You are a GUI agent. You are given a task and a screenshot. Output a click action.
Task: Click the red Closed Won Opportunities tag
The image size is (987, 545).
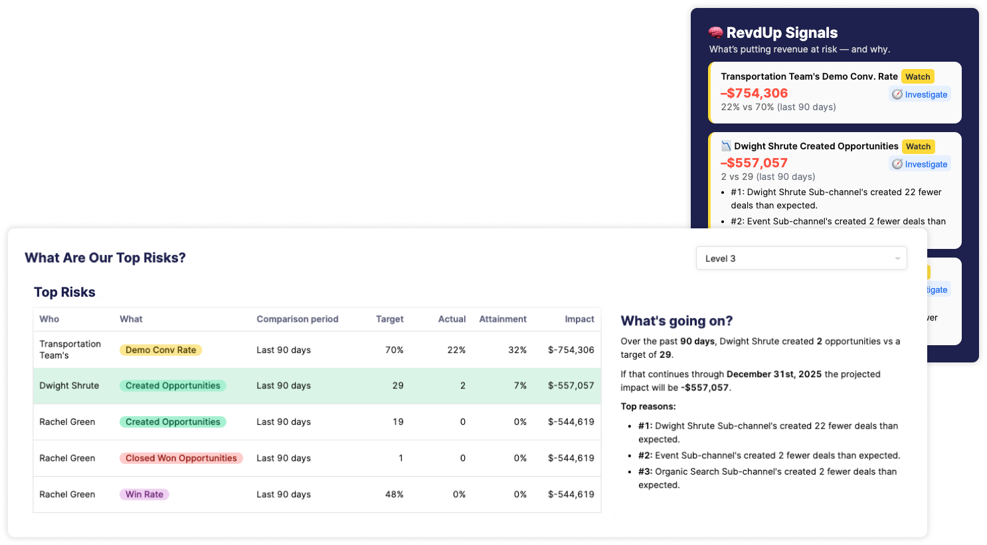pos(181,458)
